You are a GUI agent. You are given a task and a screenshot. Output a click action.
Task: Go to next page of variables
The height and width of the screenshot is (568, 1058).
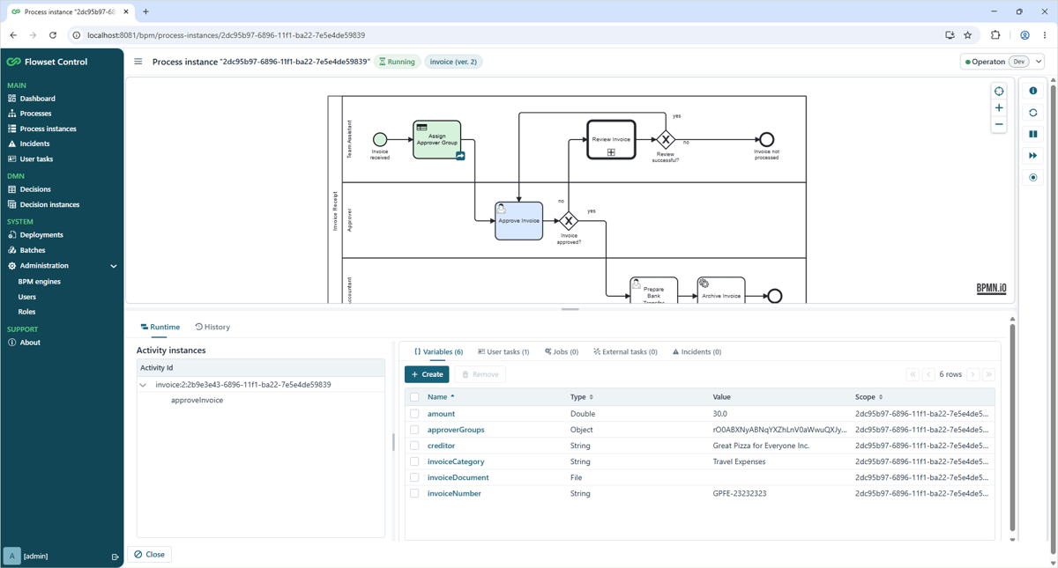pos(973,374)
